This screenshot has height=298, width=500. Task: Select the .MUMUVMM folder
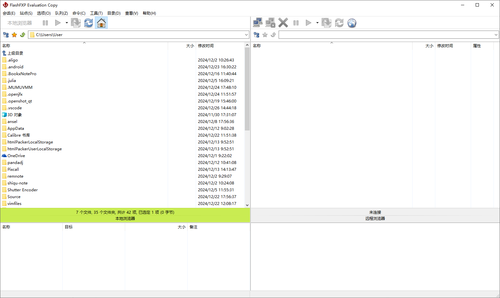point(20,88)
